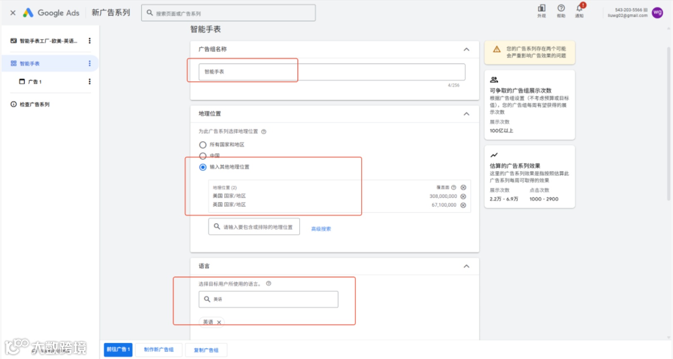
Task: Close the campaign editor with the X icon
Action: pyautogui.click(x=13, y=13)
